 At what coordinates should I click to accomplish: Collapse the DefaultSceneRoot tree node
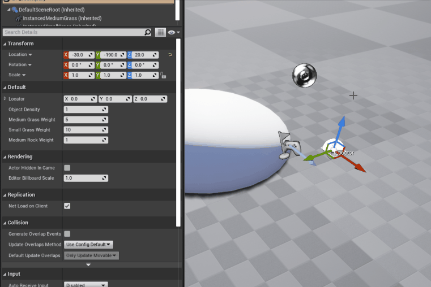point(9,10)
